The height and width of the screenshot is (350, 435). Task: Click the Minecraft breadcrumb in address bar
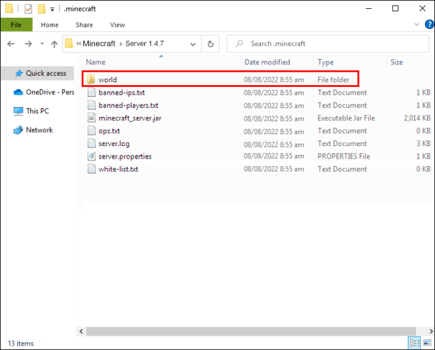pyautogui.click(x=99, y=43)
